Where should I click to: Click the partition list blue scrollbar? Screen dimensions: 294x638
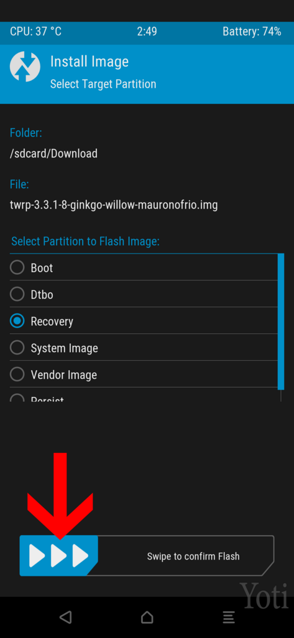click(x=281, y=321)
